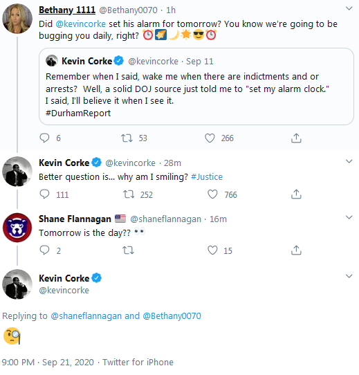Like Kevin Corke's tweet with 766 likes
Image resolution: width=359 pixels, height=375 pixels.
click(212, 194)
